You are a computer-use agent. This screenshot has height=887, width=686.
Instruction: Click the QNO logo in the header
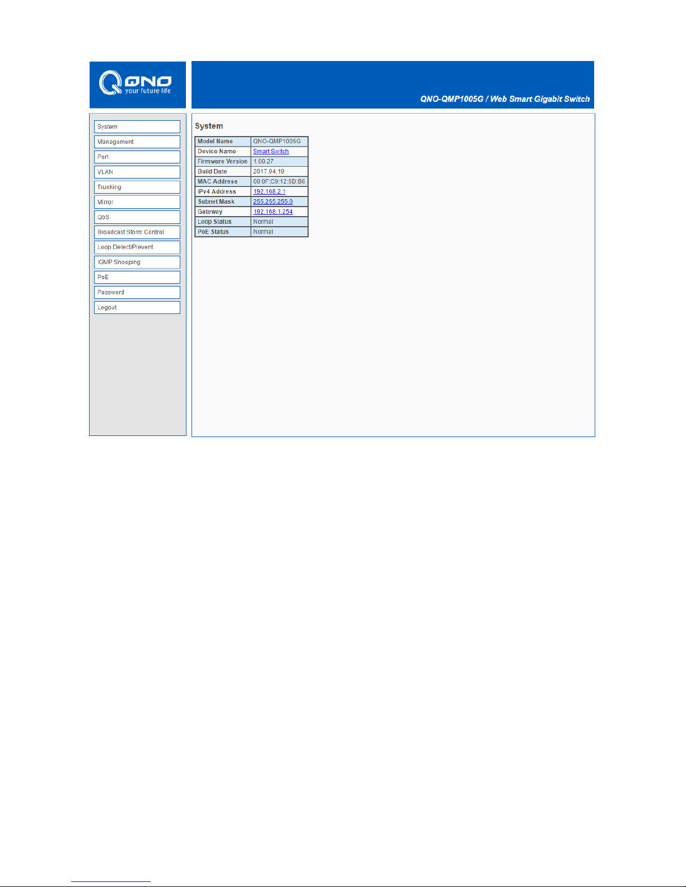click(136, 83)
